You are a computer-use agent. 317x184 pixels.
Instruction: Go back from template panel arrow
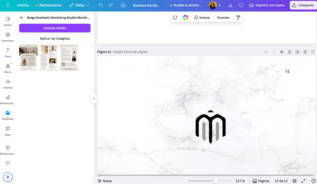(x=22, y=18)
